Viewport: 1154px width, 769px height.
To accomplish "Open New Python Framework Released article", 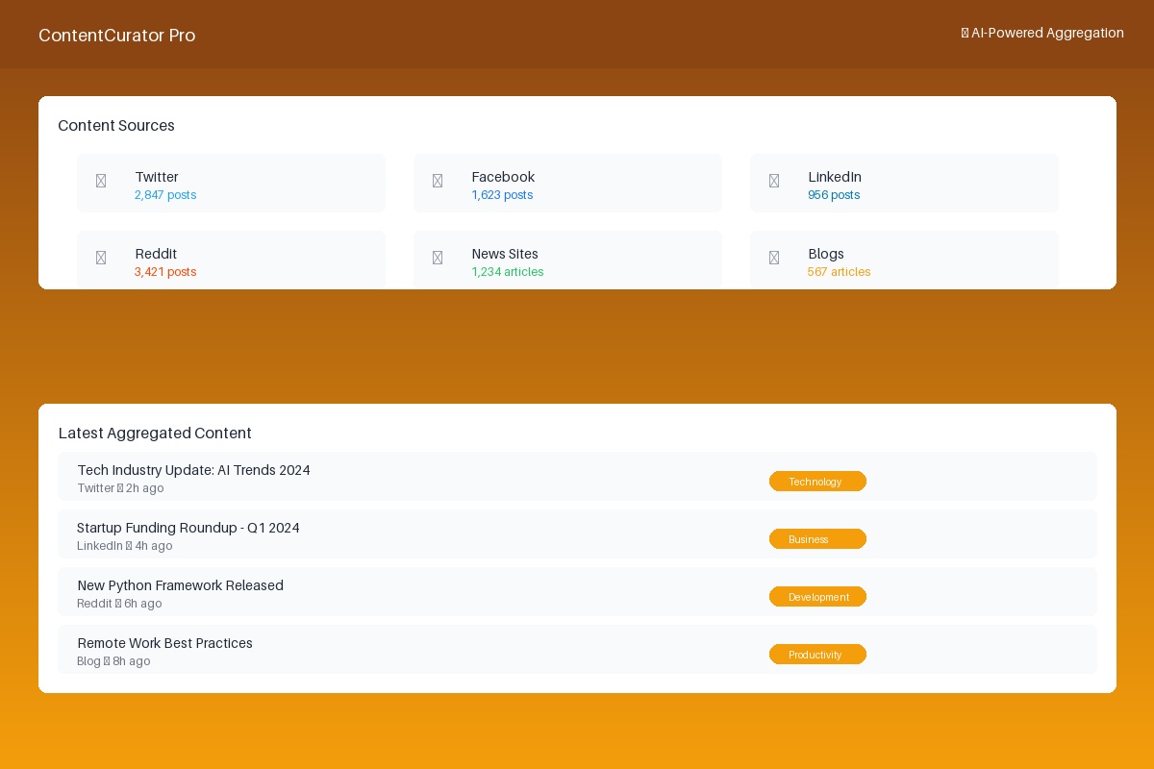I will (x=181, y=585).
